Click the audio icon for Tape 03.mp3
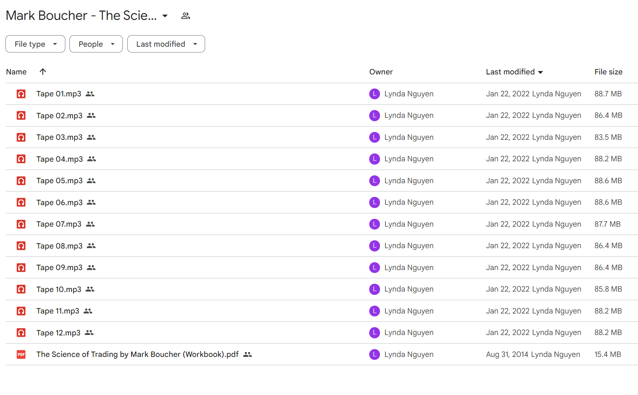This screenshot has width=638, height=395. pyautogui.click(x=21, y=137)
